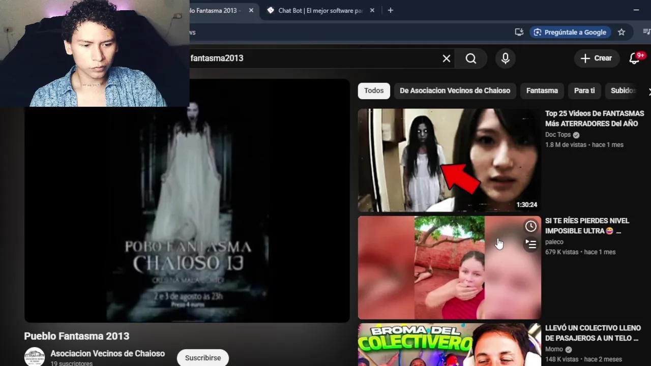Image resolution: width=651 pixels, height=366 pixels.
Task: Click the 1:30:24 duration badge
Action: click(x=527, y=205)
